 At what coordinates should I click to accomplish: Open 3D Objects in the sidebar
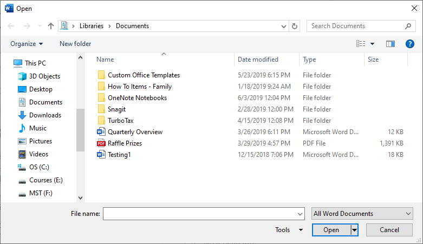click(x=44, y=76)
